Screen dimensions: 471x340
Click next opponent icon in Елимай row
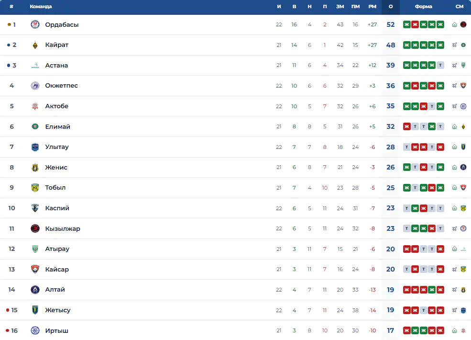[x=463, y=127]
